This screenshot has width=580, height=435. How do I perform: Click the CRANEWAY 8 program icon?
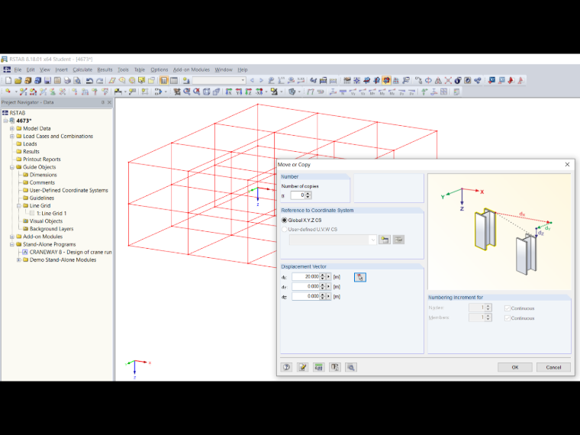click(24, 253)
